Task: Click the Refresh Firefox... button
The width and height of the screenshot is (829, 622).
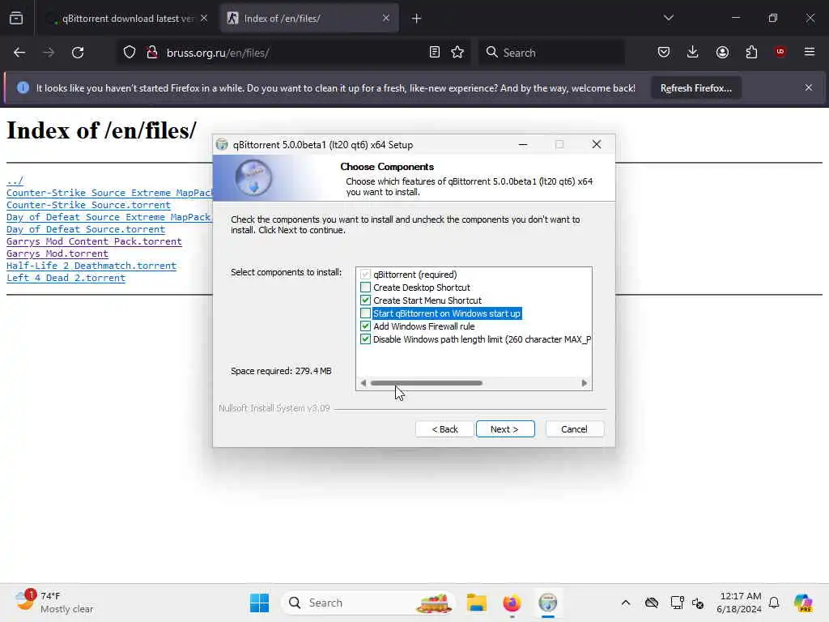Action: pyautogui.click(x=695, y=87)
